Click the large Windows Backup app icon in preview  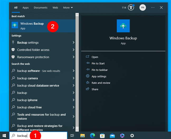[x=123, y=26]
